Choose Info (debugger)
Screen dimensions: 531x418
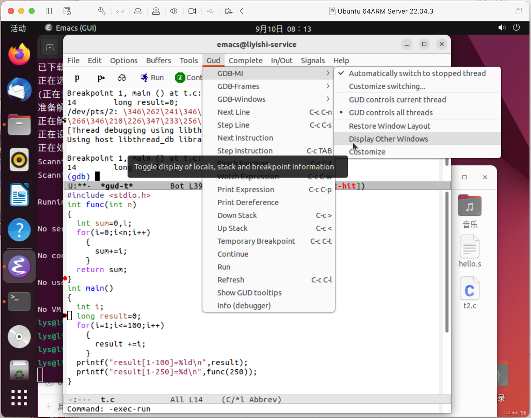268,306
